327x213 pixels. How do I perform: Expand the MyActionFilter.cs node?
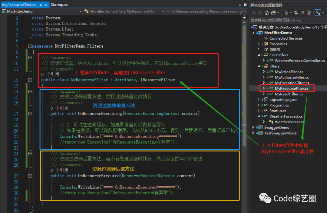[264, 72]
